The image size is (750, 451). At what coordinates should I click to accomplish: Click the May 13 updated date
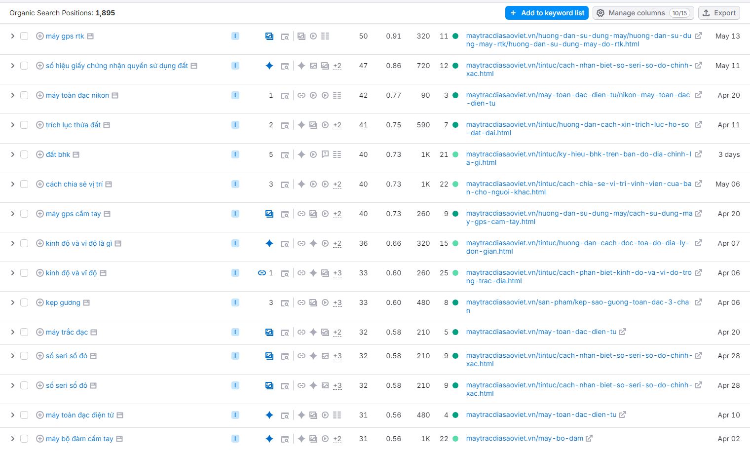(x=728, y=36)
